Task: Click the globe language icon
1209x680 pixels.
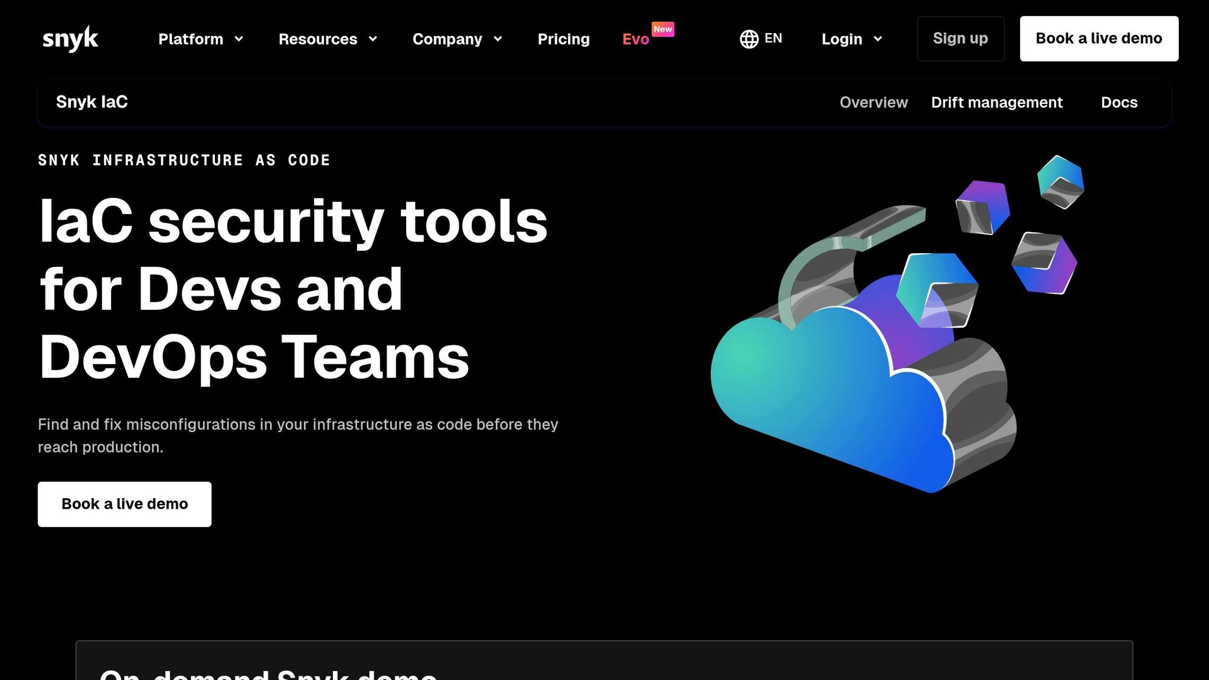Action: 749,39
